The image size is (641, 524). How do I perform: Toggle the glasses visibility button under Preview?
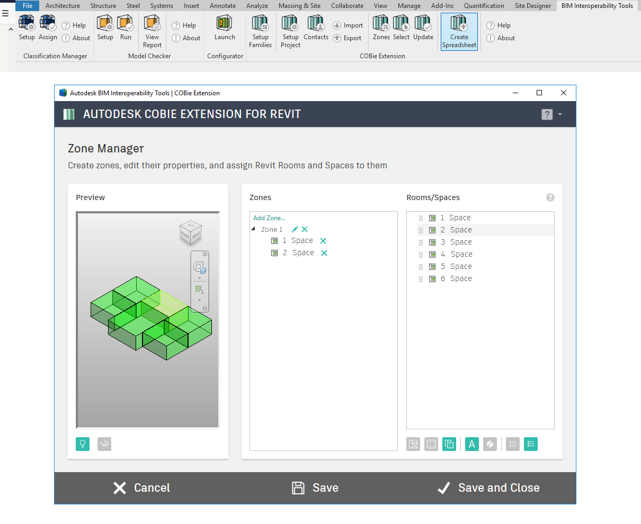104,444
